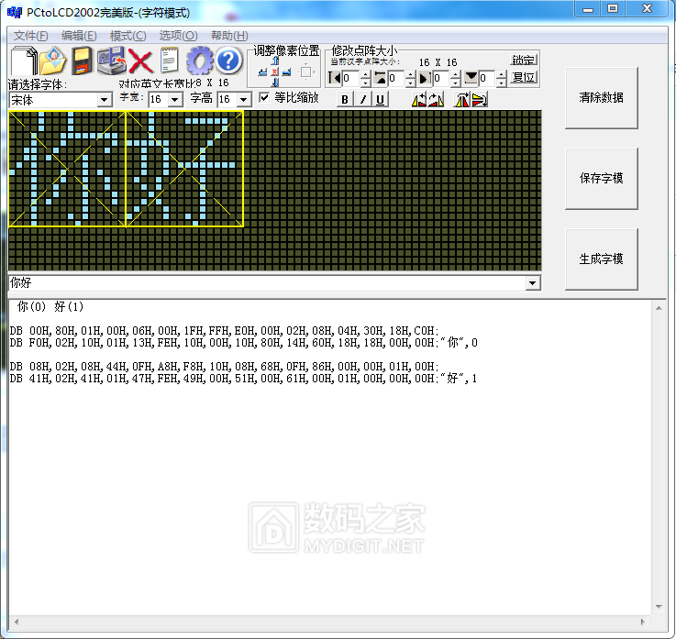Open settings via the blue gear icon
Image resolution: width=676 pixels, height=639 pixels.
(200, 61)
